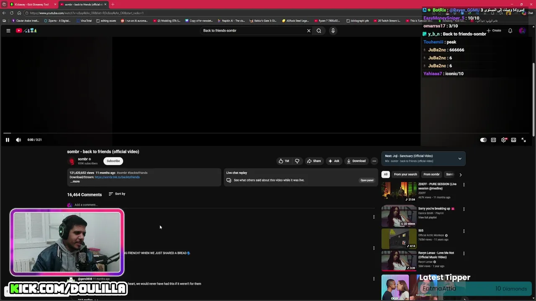The width and height of the screenshot is (536, 301).
Task: Open Sort by comments dropdown
Action: [117, 194]
